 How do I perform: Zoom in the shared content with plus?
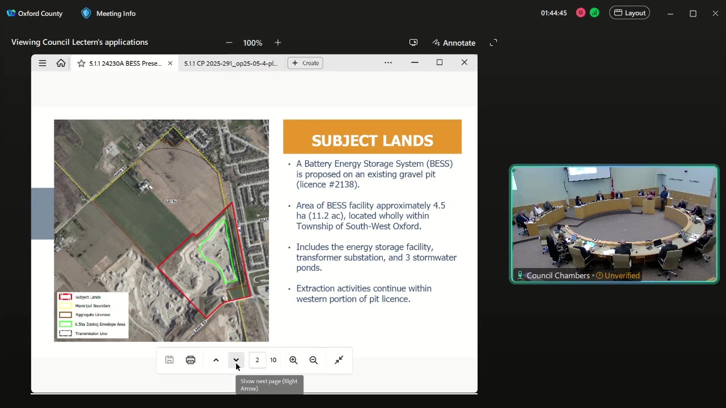(x=278, y=42)
